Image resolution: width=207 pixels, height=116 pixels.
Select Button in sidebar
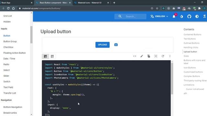[x=7, y=36]
